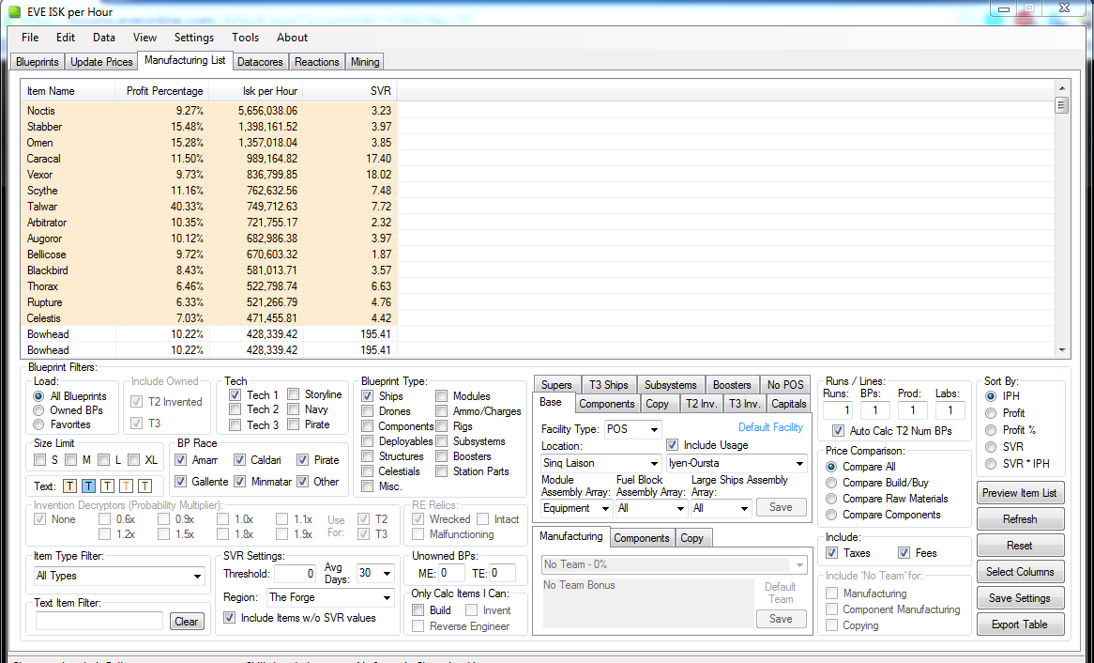1094x663 pixels.
Task: Switch to the Reactions tab
Action: (x=317, y=61)
